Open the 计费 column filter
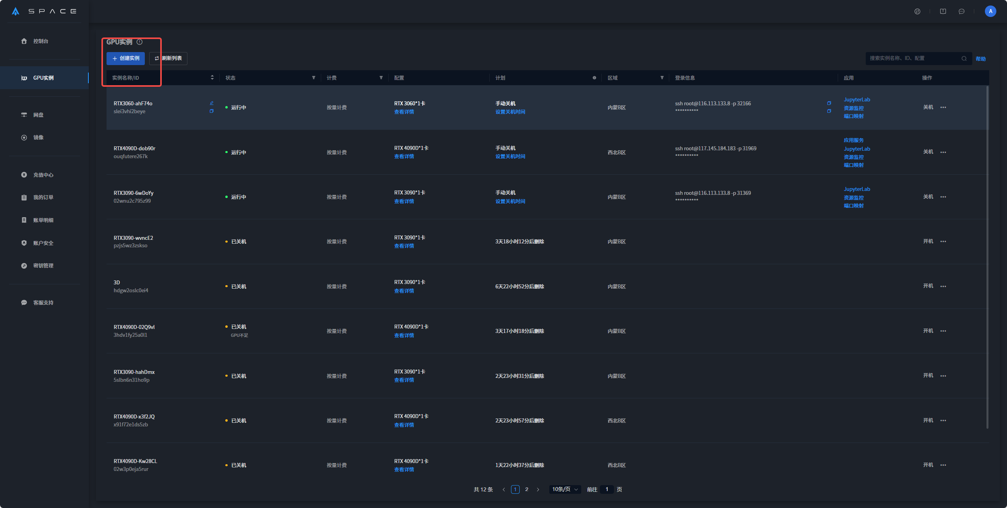The width and height of the screenshot is (1007, 508). click(x=381, y=78)
